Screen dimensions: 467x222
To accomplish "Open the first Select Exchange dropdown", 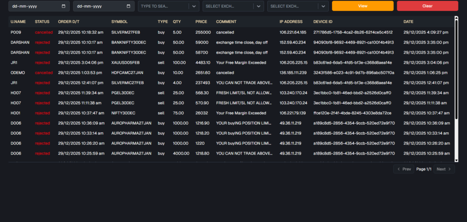I will point(259,6).
